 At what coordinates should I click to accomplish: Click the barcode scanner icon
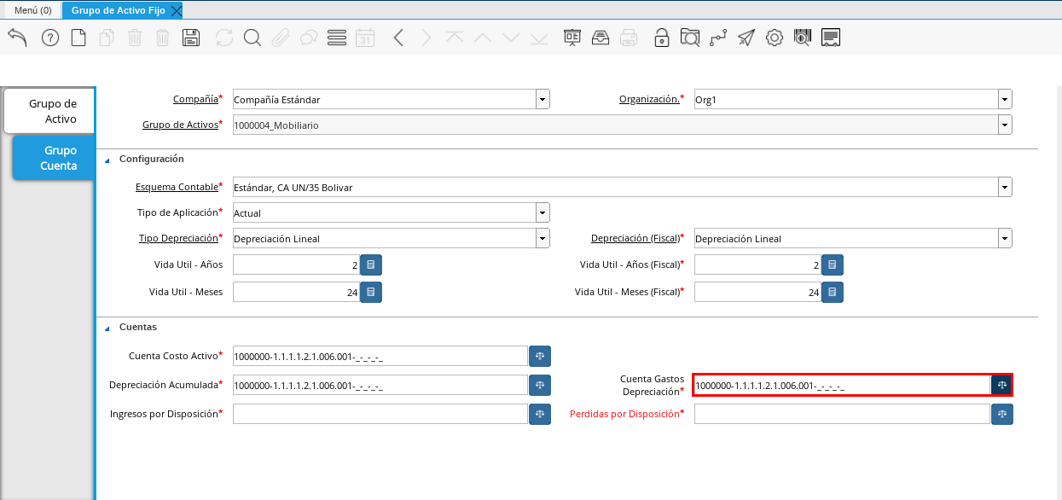tap(802, 38)
